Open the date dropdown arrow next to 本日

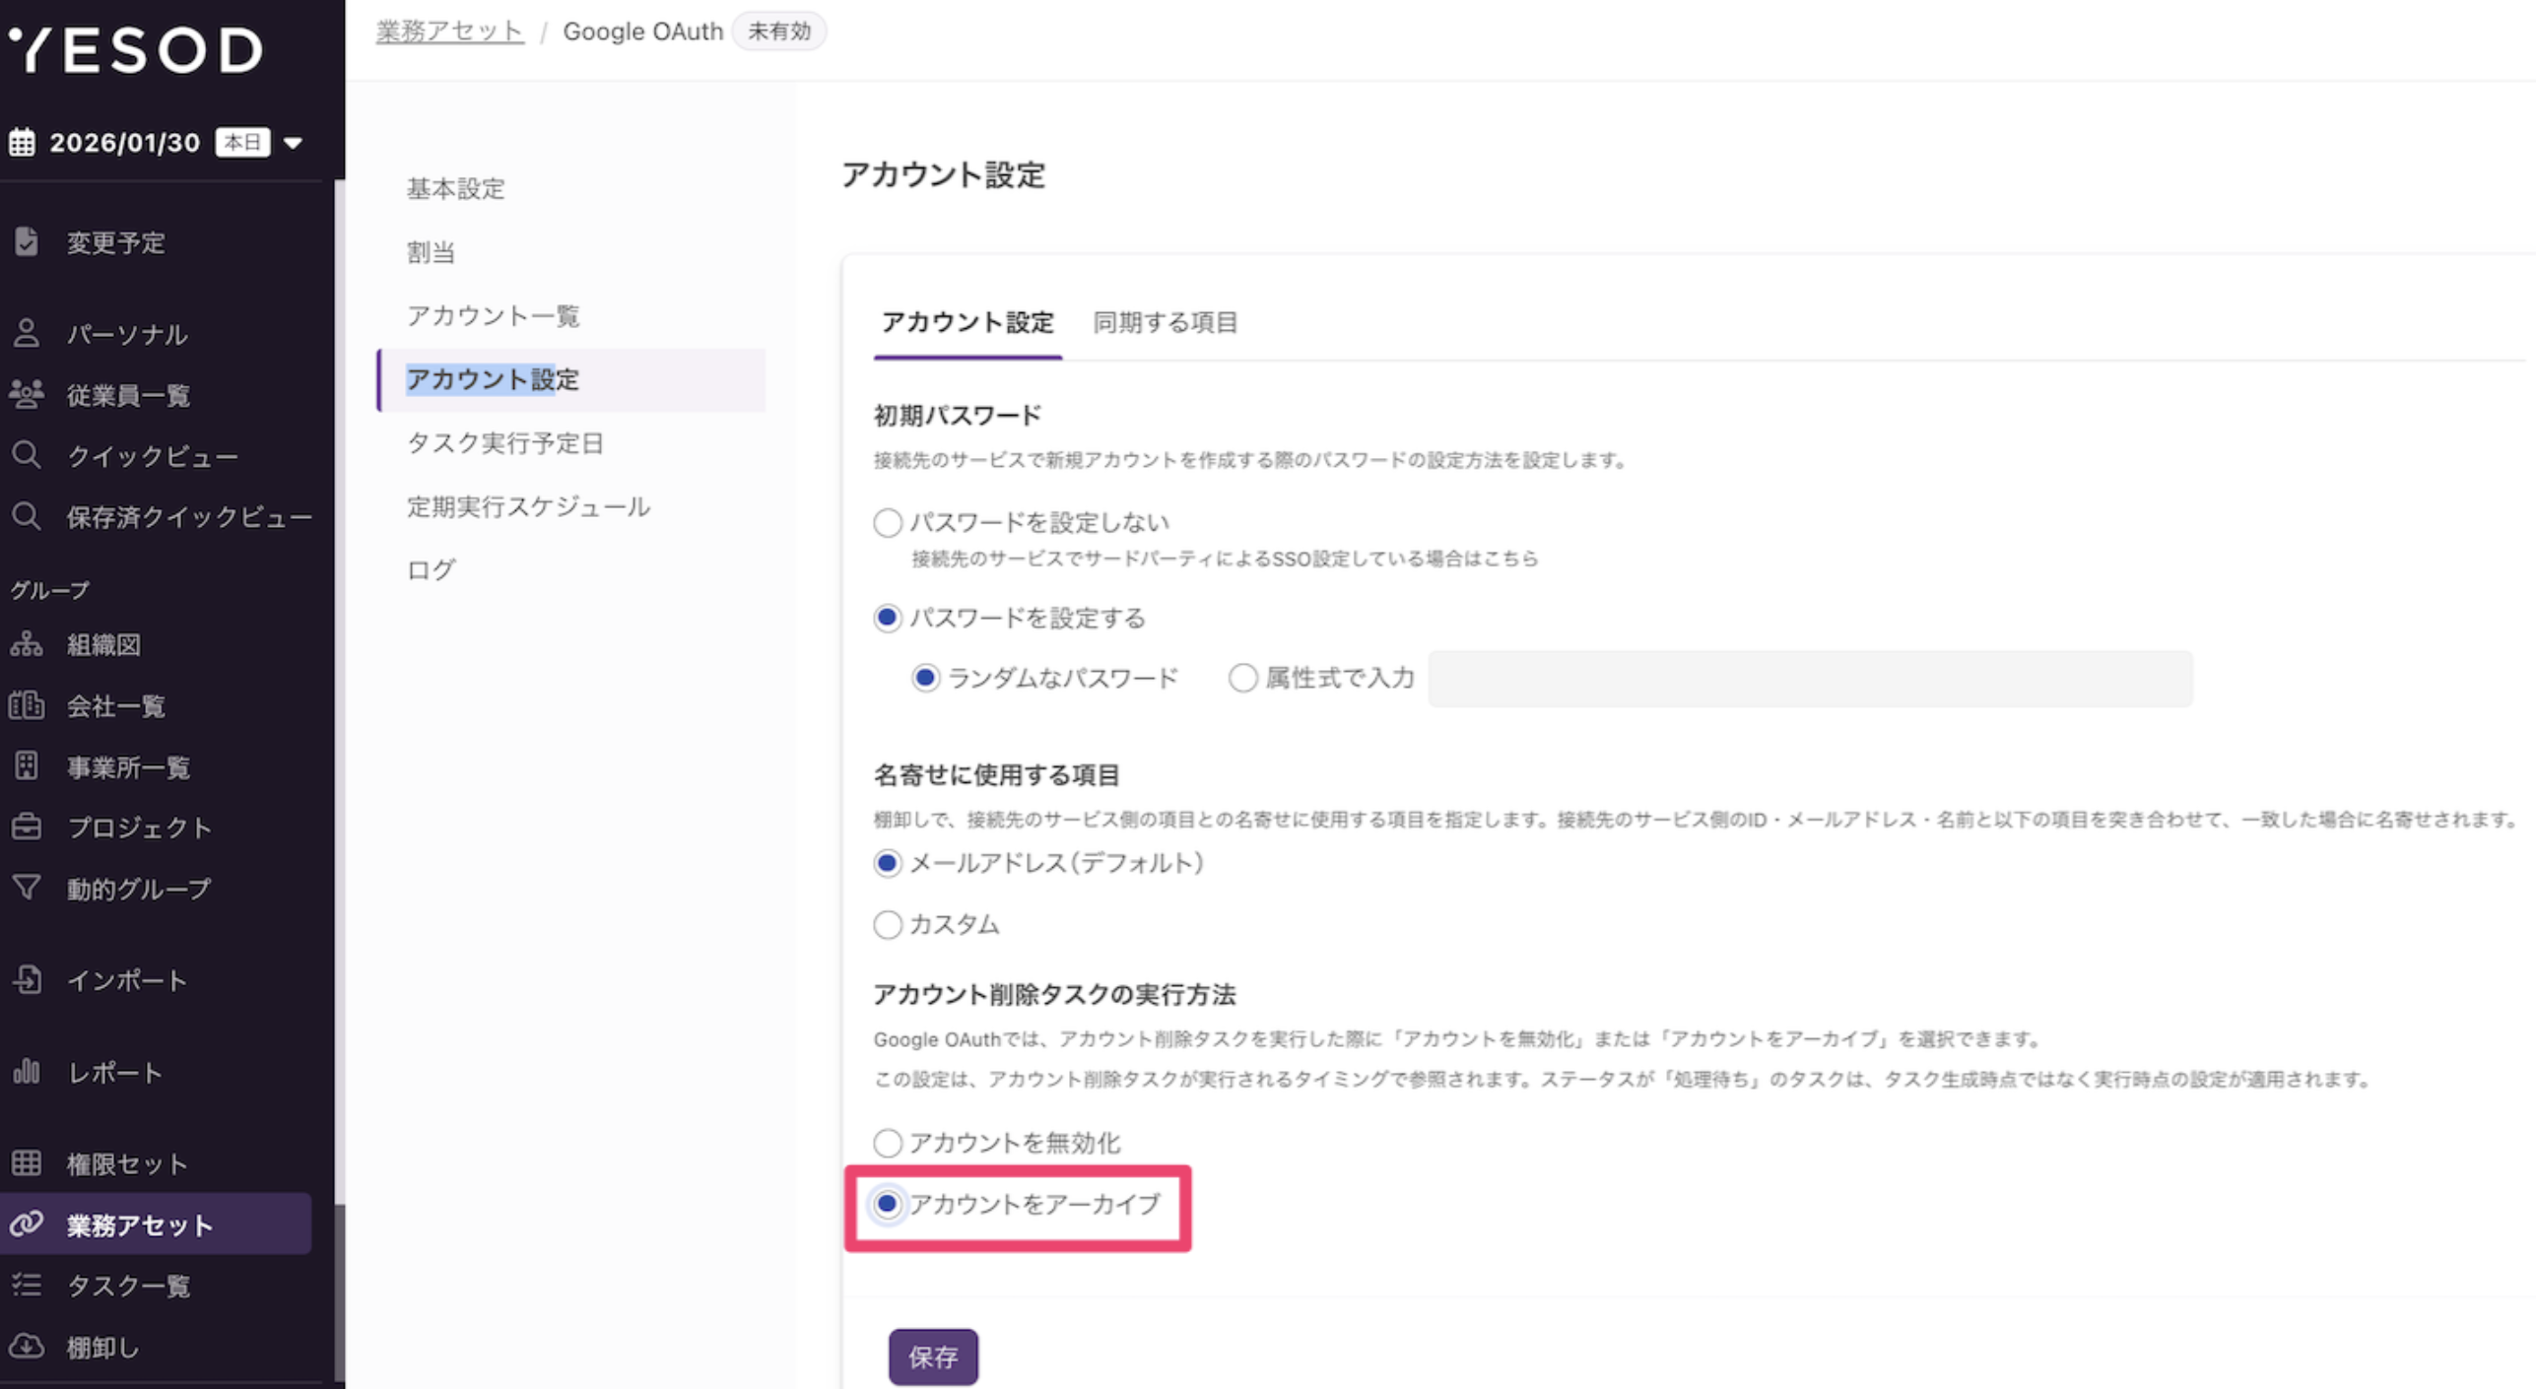tap(293, 144)
